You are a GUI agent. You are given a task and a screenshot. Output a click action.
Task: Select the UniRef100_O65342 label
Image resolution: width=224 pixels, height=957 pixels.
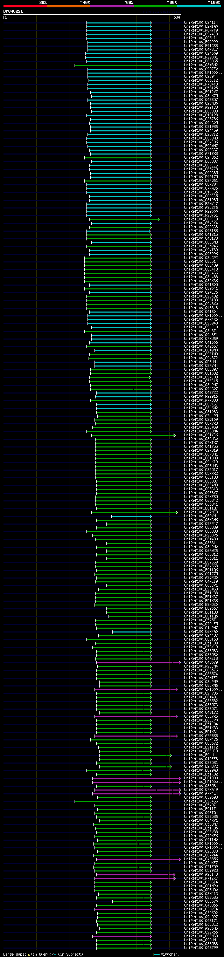coord(201,500)
